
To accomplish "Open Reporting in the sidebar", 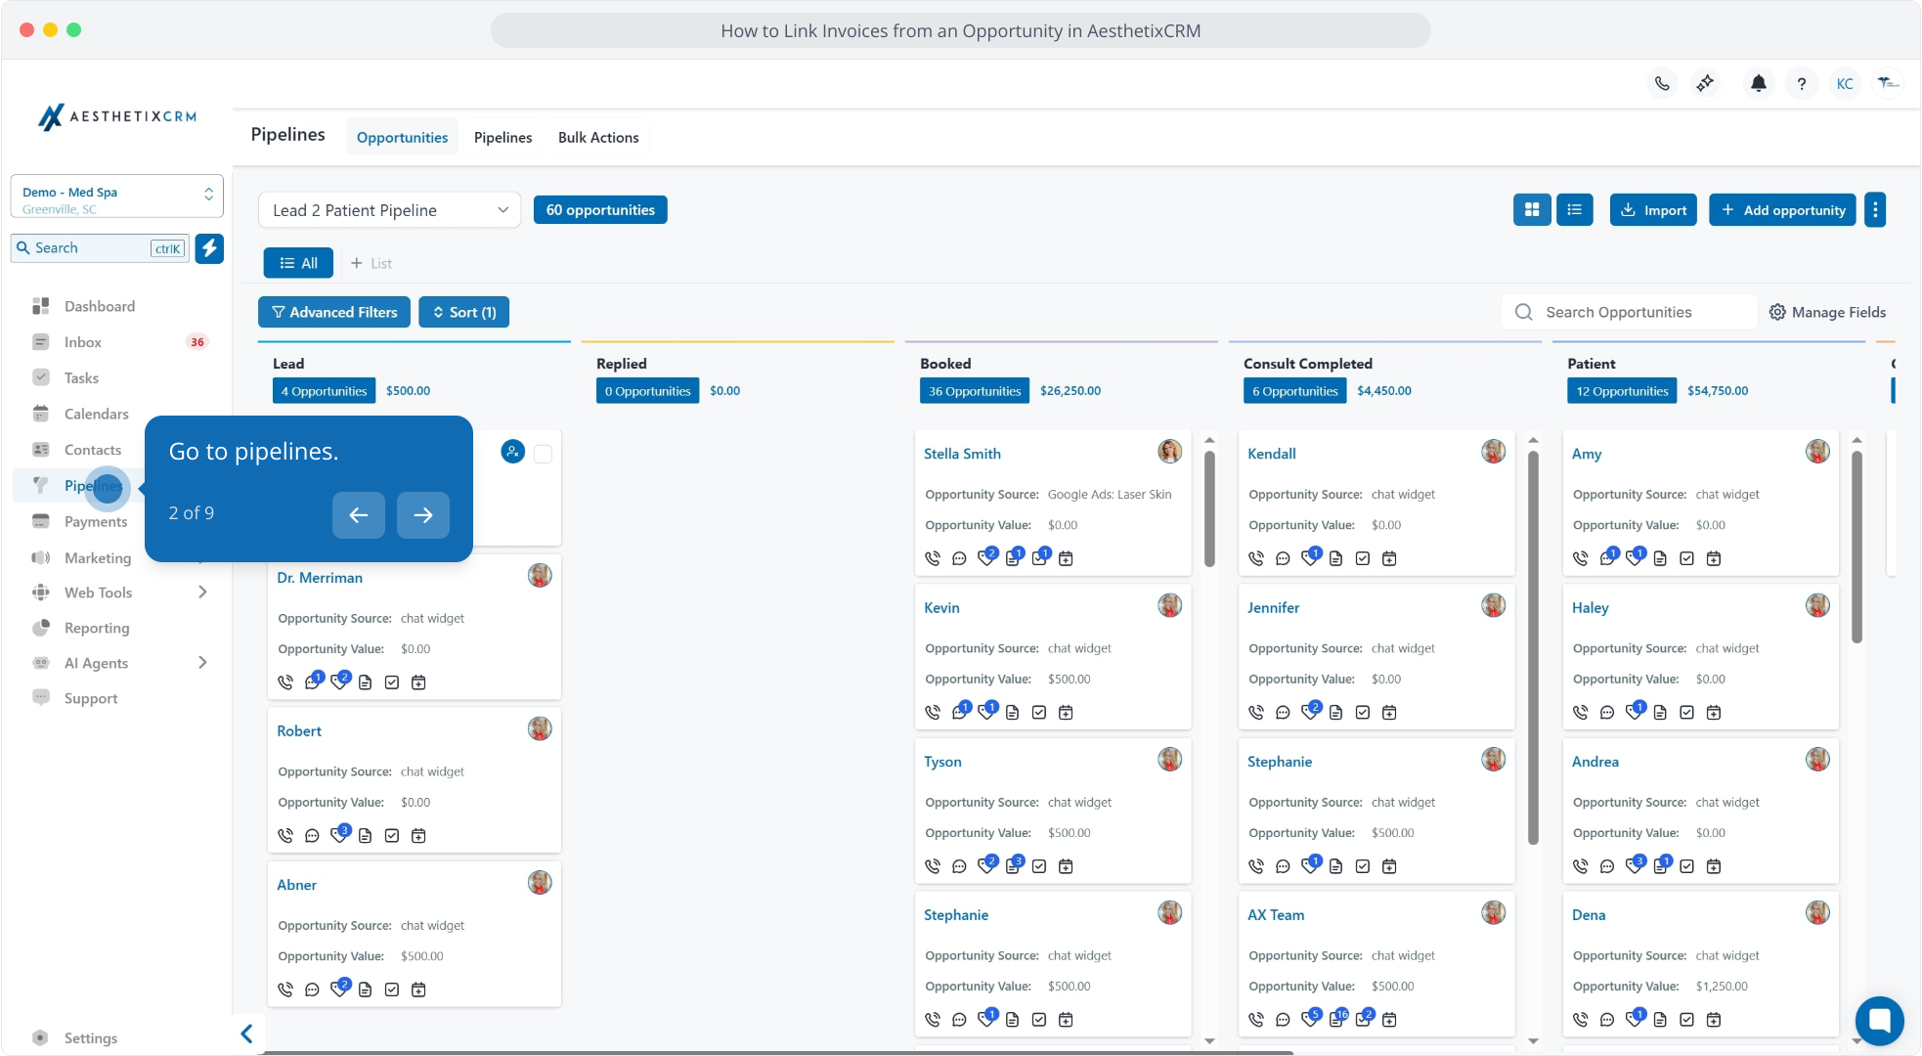I will (x=97, y=628).
